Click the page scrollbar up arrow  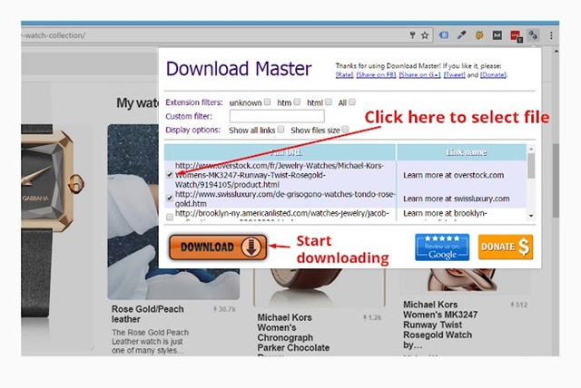tap(556, 51)
